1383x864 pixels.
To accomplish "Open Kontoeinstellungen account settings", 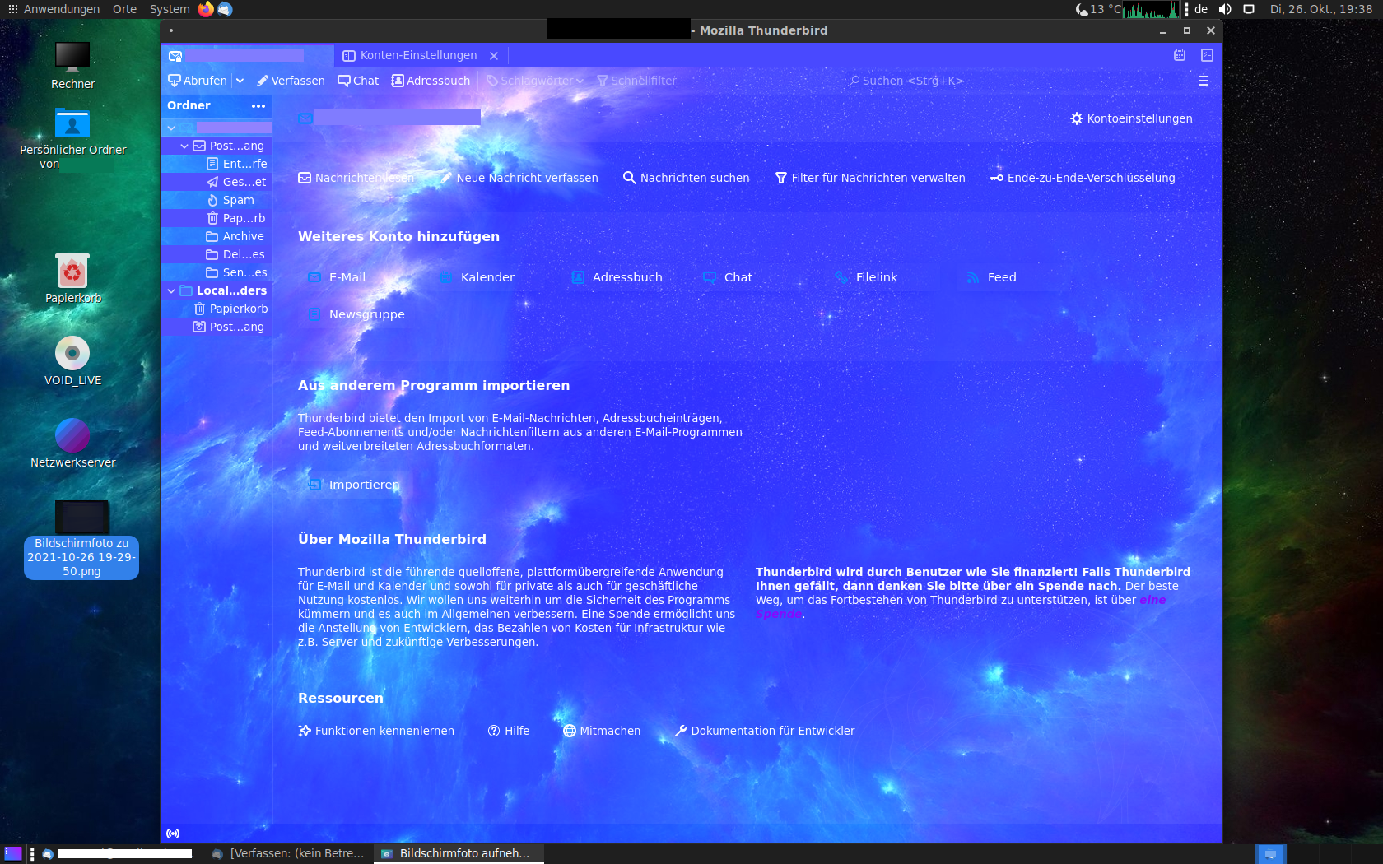I will (1131, 118).
